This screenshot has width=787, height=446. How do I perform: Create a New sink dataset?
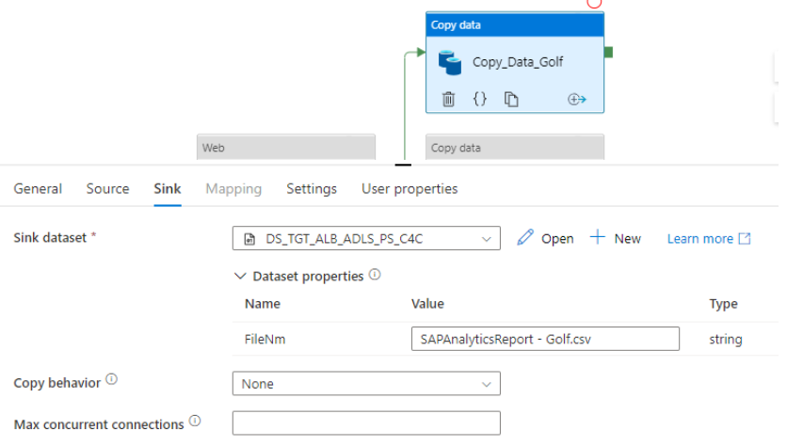point(627,239)
